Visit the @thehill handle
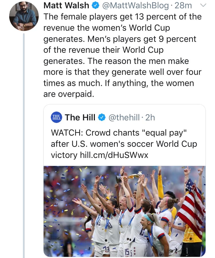Screen dimensions: 215x258 [x=124, y=118]
